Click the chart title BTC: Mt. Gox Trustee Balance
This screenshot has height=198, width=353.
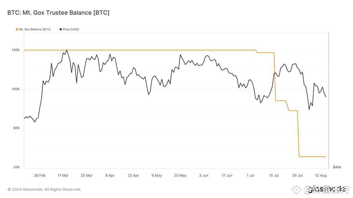click(x=58, y=13)
